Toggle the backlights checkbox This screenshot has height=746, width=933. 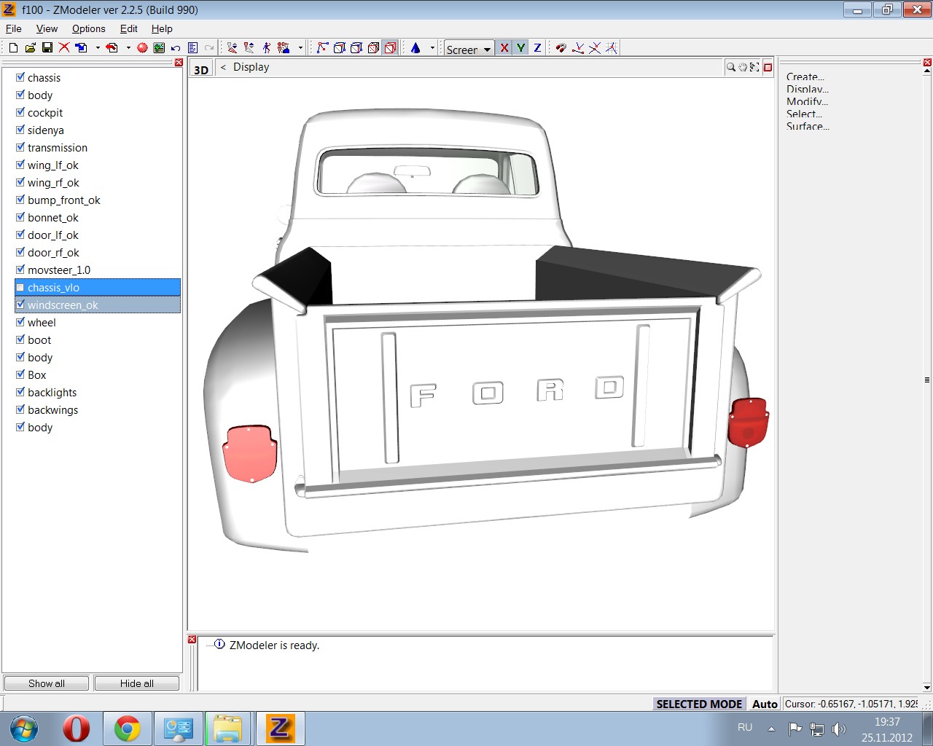tap(20, 392)
